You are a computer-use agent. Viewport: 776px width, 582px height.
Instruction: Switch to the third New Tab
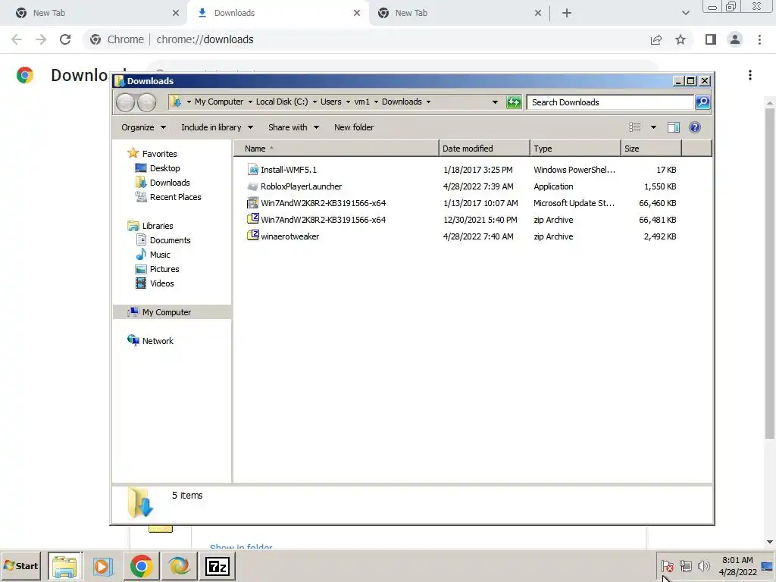coord(459,13)
